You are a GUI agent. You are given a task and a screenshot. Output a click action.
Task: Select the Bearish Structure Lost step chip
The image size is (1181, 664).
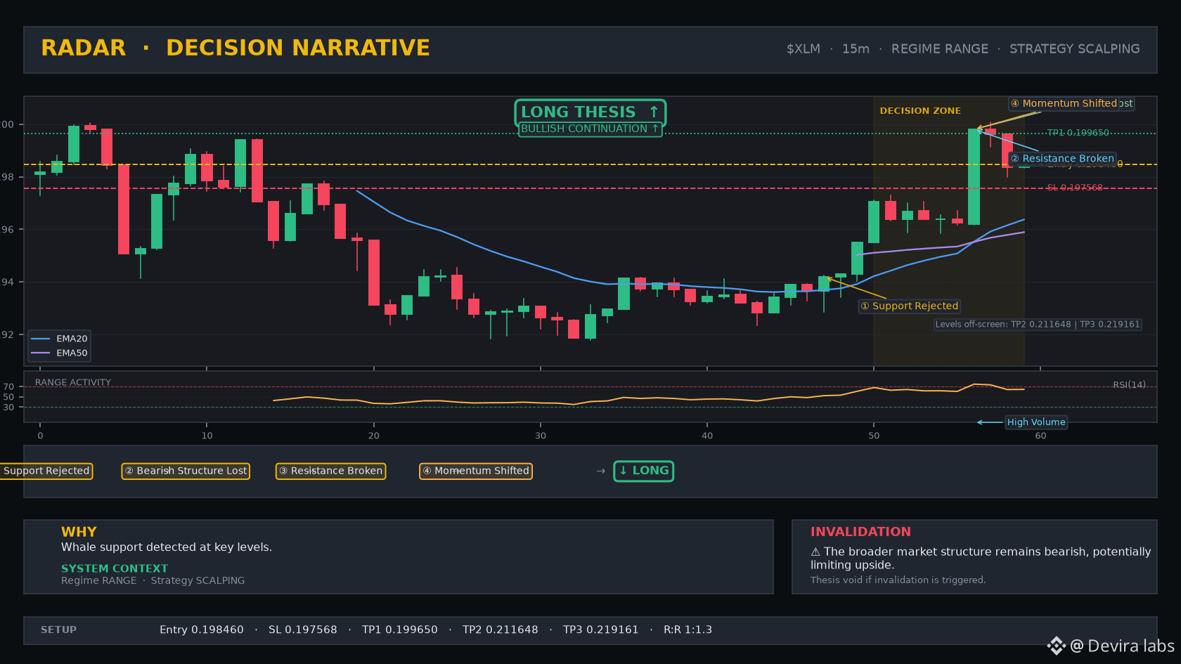186,471
